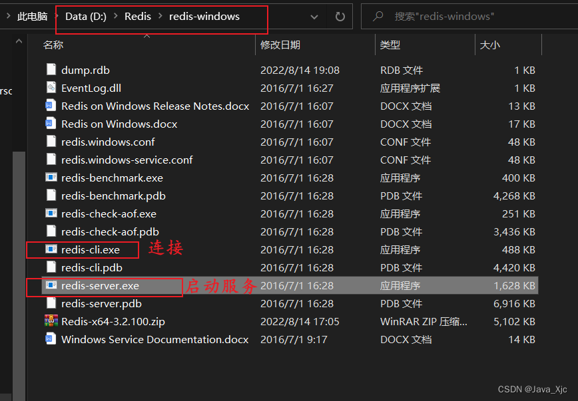Select Windows Service Documentation.docx file name
Screen dimensions: 578x401
coord(154,340)
